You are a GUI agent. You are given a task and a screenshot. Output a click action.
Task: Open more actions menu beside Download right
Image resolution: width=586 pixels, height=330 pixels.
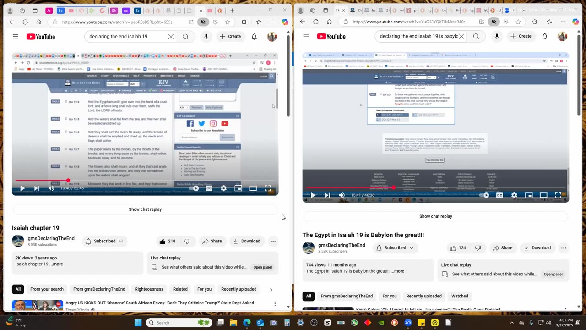[x=564, y=248]
